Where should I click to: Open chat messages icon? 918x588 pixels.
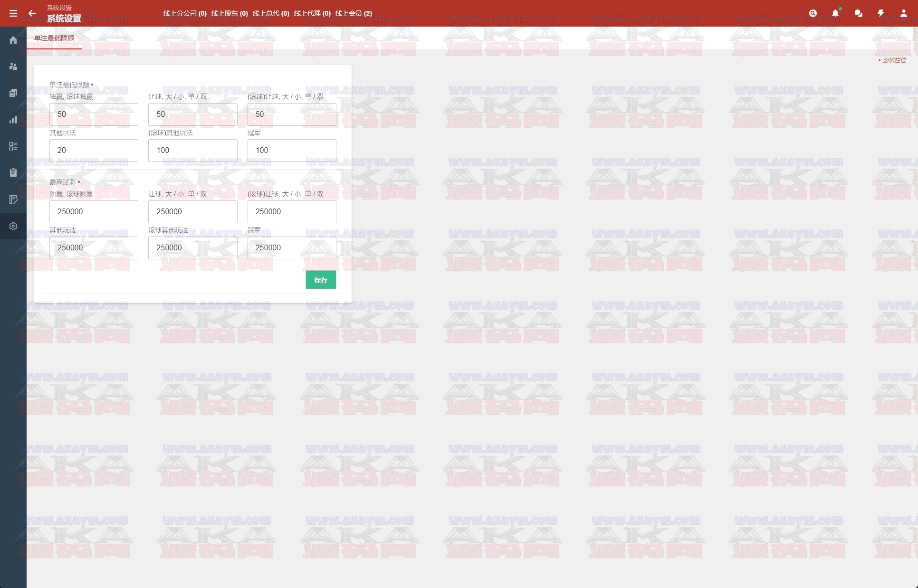[858, 13]
